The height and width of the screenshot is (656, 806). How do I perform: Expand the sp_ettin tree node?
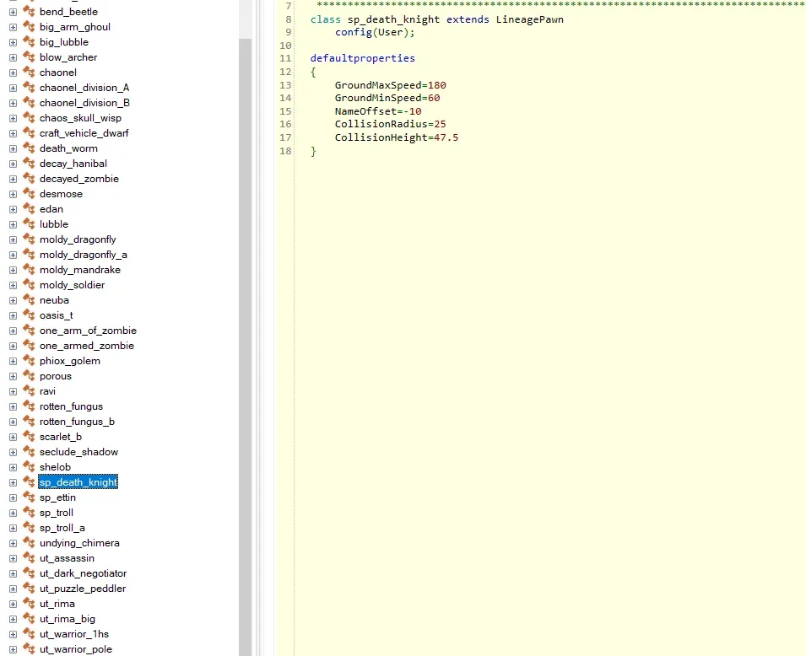tap(13, 497)
